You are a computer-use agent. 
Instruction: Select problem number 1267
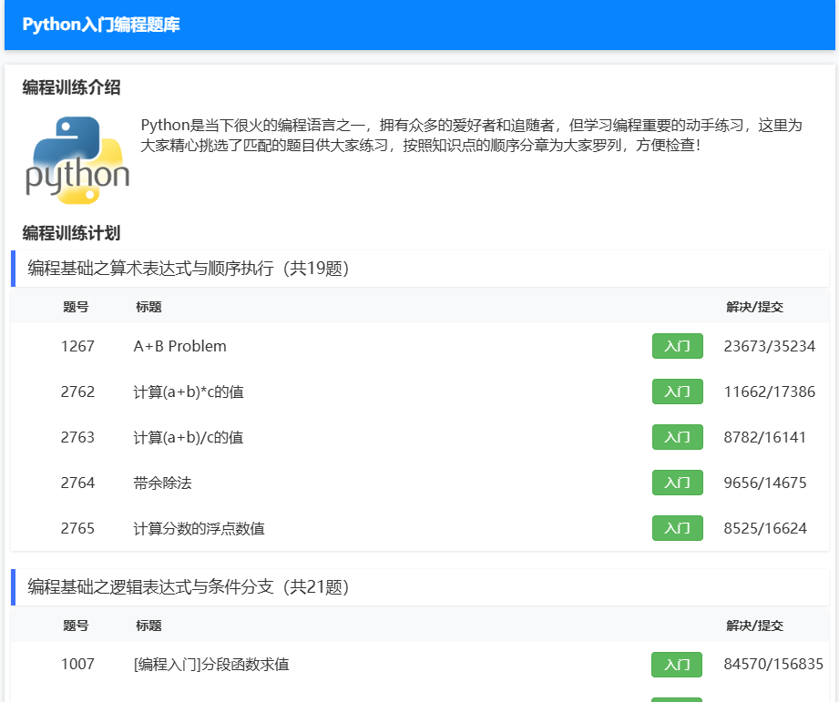(x=77, y=347)
